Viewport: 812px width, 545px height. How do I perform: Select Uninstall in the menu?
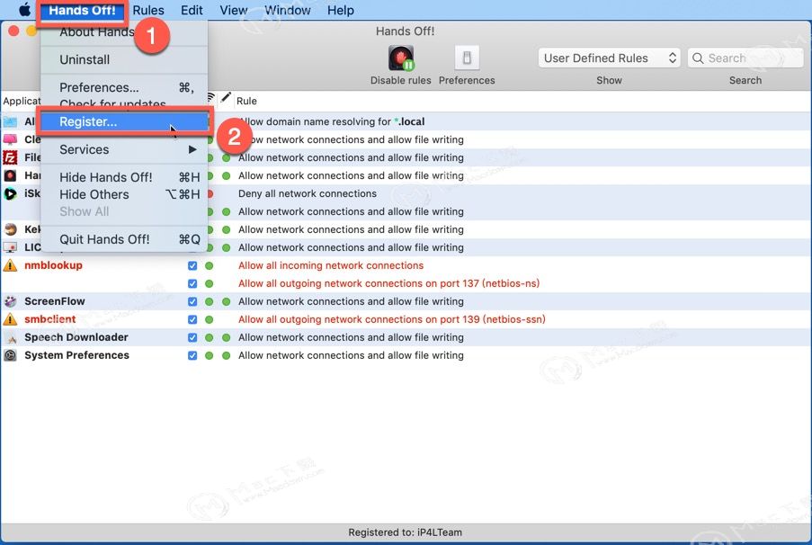pyautogui.click(x=124, y=60)
